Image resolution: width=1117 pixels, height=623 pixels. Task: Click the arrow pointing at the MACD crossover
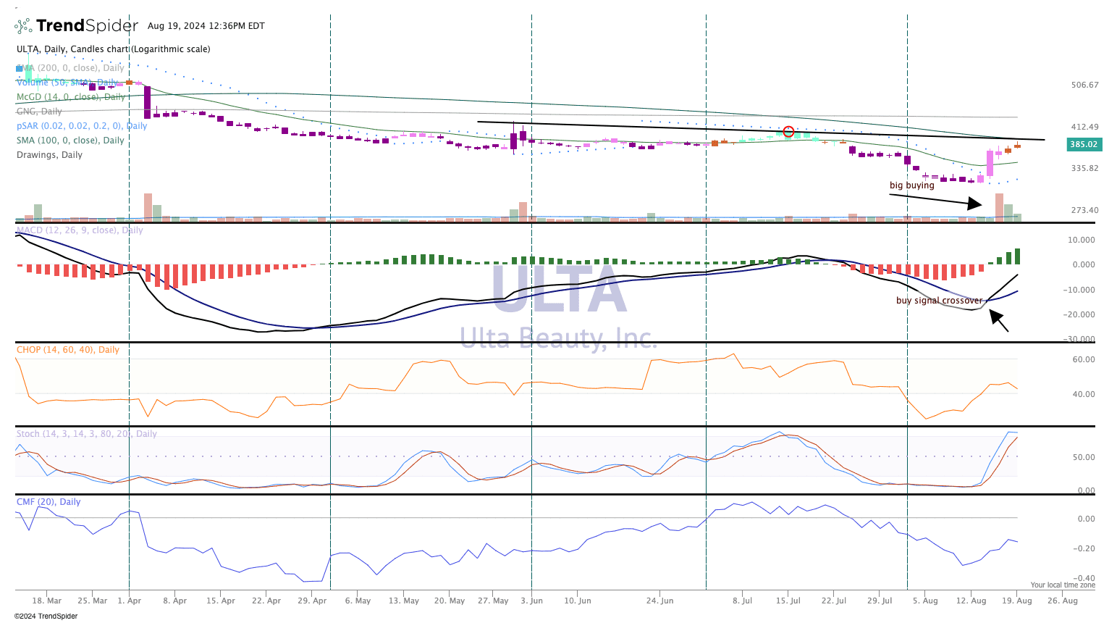pos(998,321)
